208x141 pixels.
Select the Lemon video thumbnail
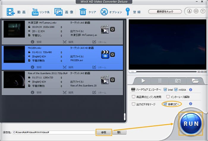pyautogui.click(x=14, y=29)
